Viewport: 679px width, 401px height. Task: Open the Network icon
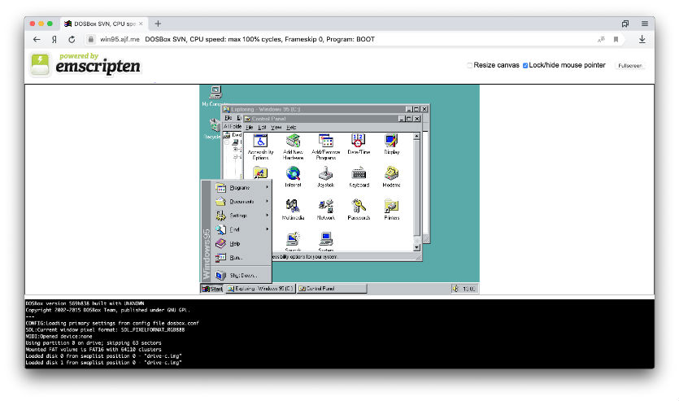click(x=325, y=207)
